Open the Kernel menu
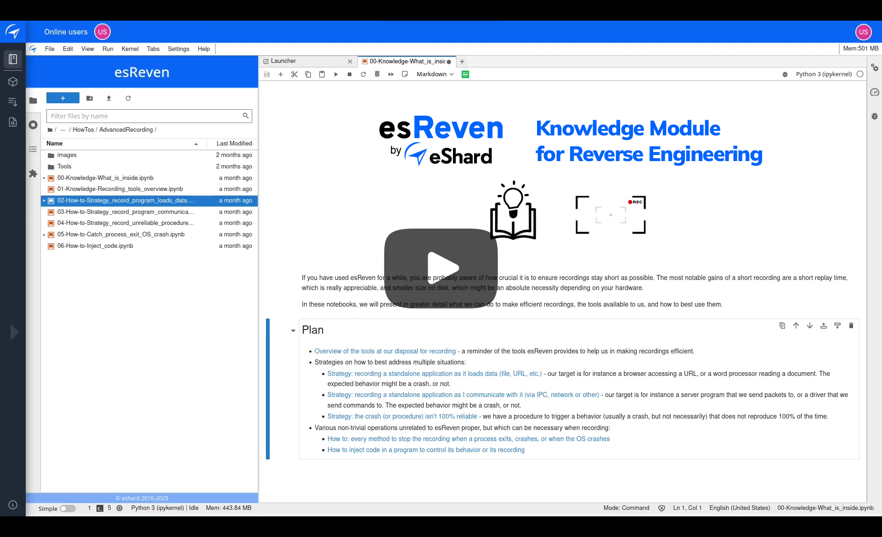 click(130, 49)
